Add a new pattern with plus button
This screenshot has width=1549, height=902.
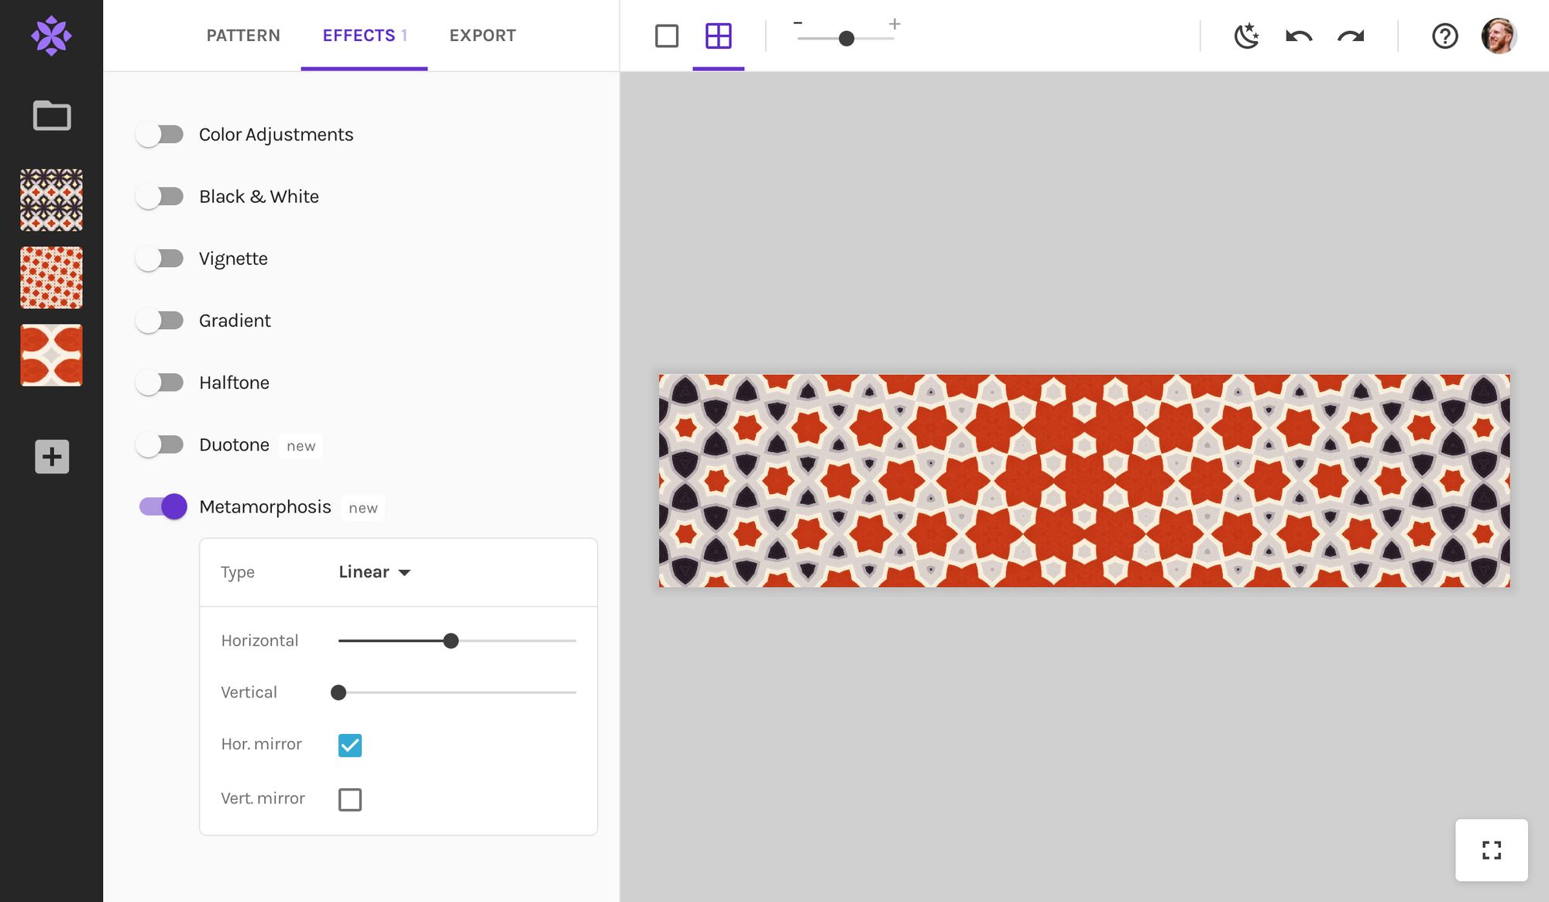[x=52, y=457]
